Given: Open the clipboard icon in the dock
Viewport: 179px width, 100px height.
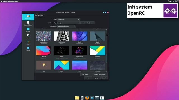Looking at the screenshot, I should pyautogui.click(x=102, y=98).
